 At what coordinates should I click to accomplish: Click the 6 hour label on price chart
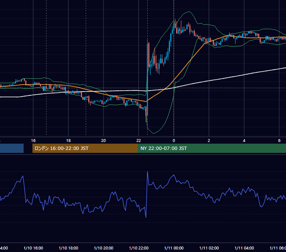(x=279, y=141)
